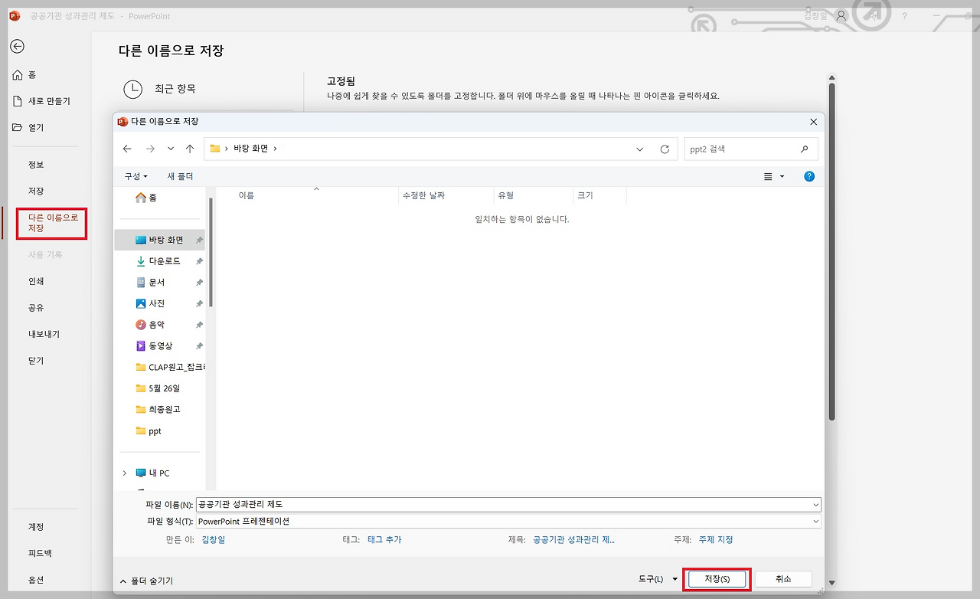
Task: Open the 구성 menu
Action: (x=136, y=176)
